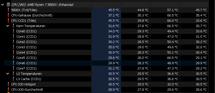Click the 37.1 °C current value of CPU-Gehäuse
This screenshot has width=215, height=93.
click(x=114, y=15)
